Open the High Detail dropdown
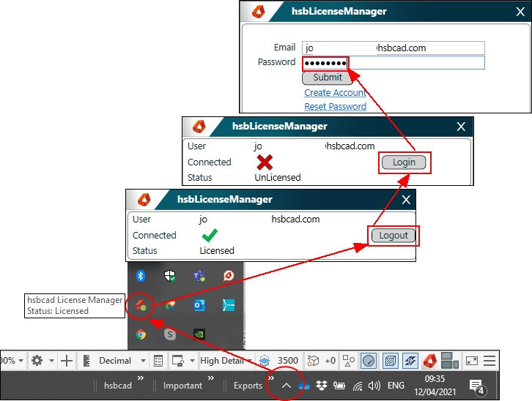 226,361
